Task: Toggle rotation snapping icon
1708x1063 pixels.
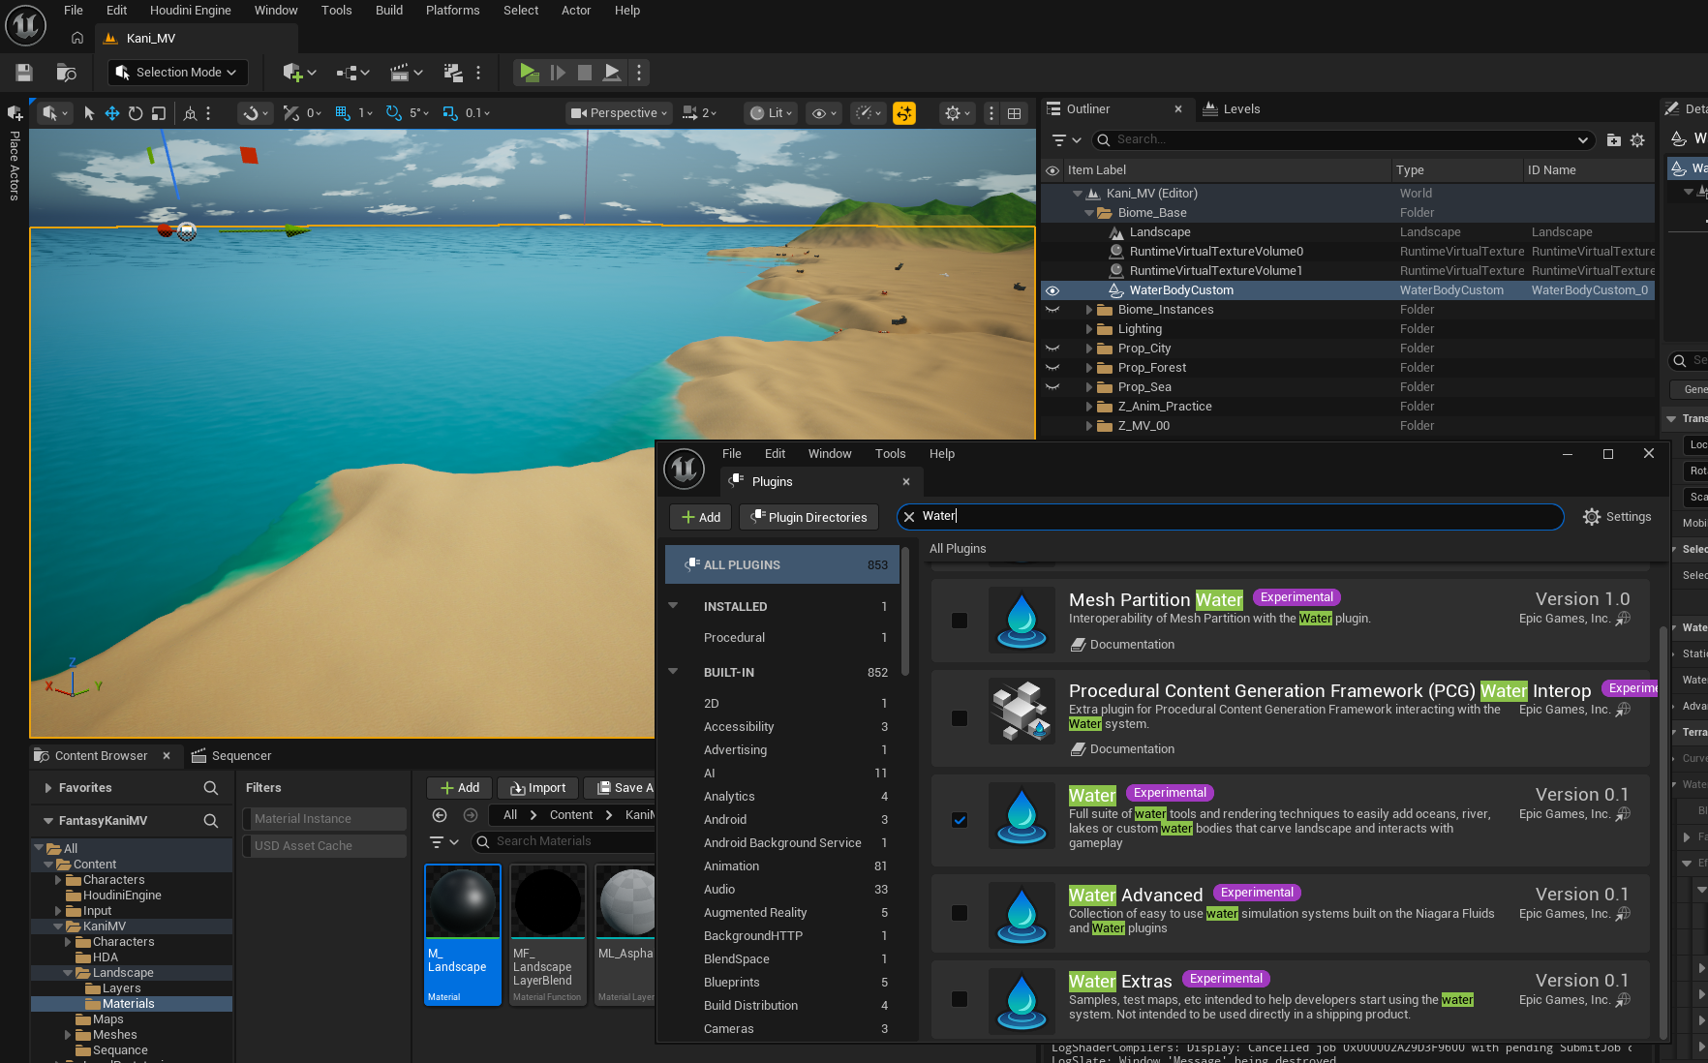Action: click(x=393, y=113)
